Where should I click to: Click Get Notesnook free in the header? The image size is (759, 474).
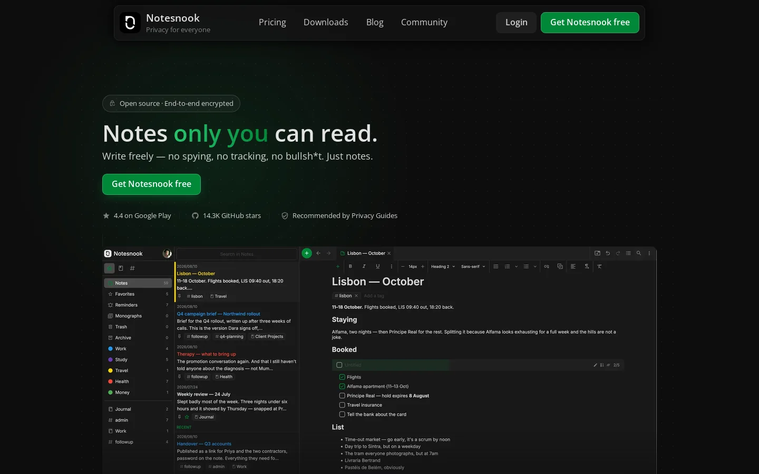coord(590,23)
